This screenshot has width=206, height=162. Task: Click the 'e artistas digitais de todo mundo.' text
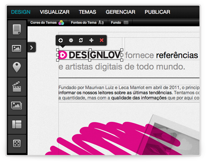pos(122,67)
